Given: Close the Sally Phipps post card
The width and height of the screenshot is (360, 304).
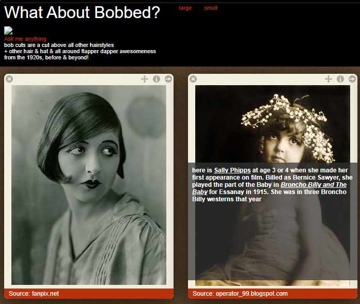Looking at the screenshot, I should tap(193, 79).
